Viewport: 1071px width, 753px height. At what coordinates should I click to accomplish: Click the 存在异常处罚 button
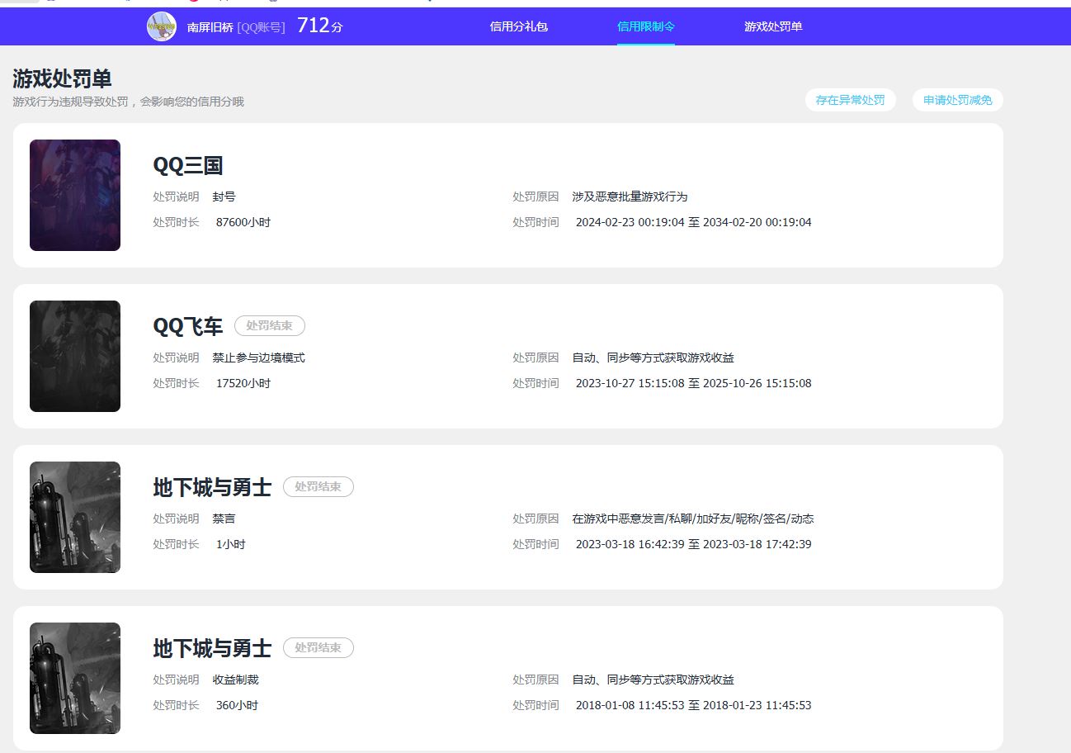click(850, 100)
